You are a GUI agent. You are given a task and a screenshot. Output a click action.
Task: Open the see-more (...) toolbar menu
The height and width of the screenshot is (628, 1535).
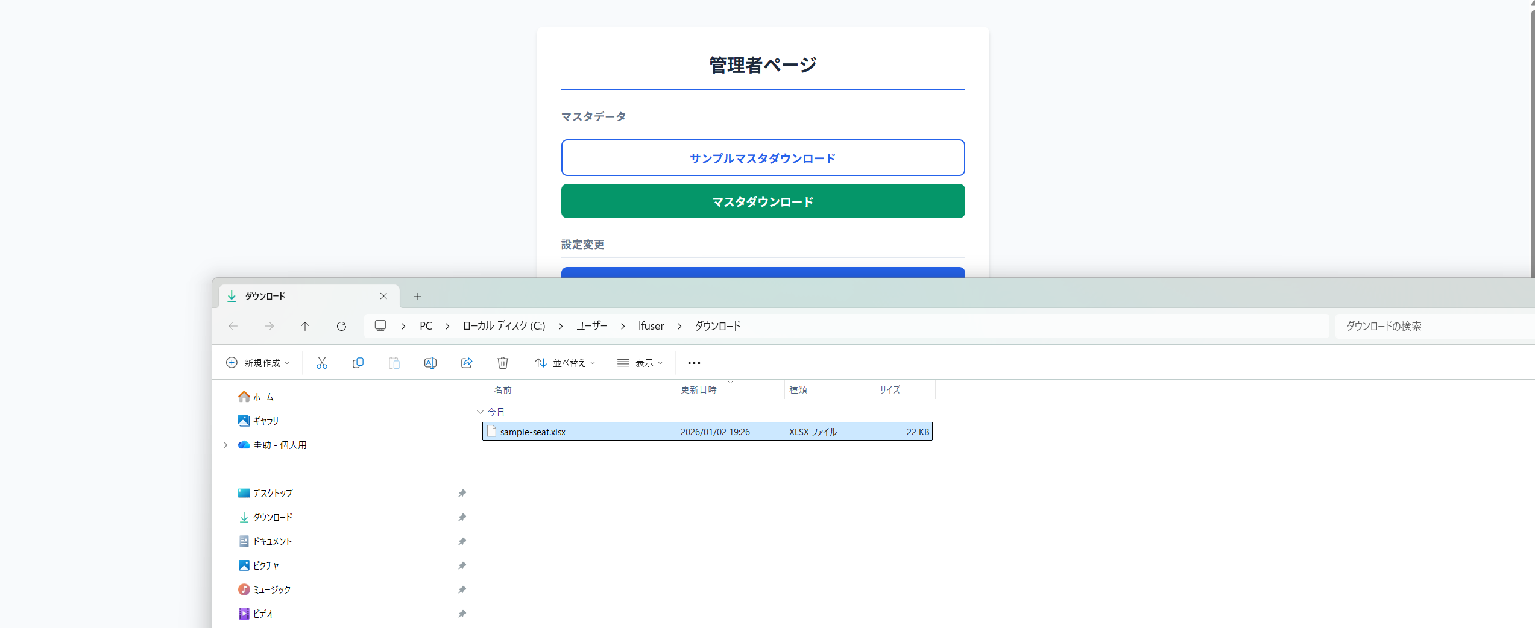coord(694,362)
